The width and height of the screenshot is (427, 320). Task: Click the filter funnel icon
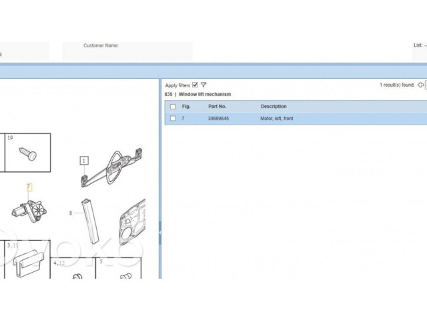[203, 85]
